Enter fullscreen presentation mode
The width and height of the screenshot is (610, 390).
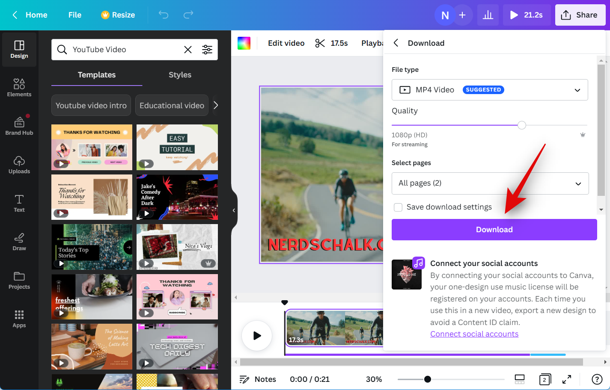(566, 379)
